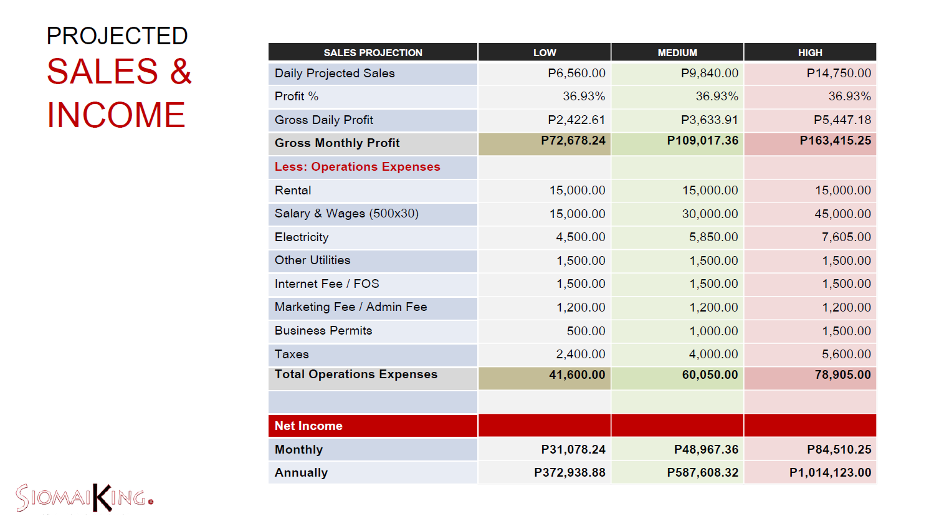The height and width of the screenshot is (524, 934).
Task: Click the PROJECTED title text
Action: pyautogui.click(x=117, y=36)
